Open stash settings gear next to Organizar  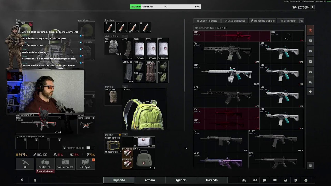pos(302,21)
